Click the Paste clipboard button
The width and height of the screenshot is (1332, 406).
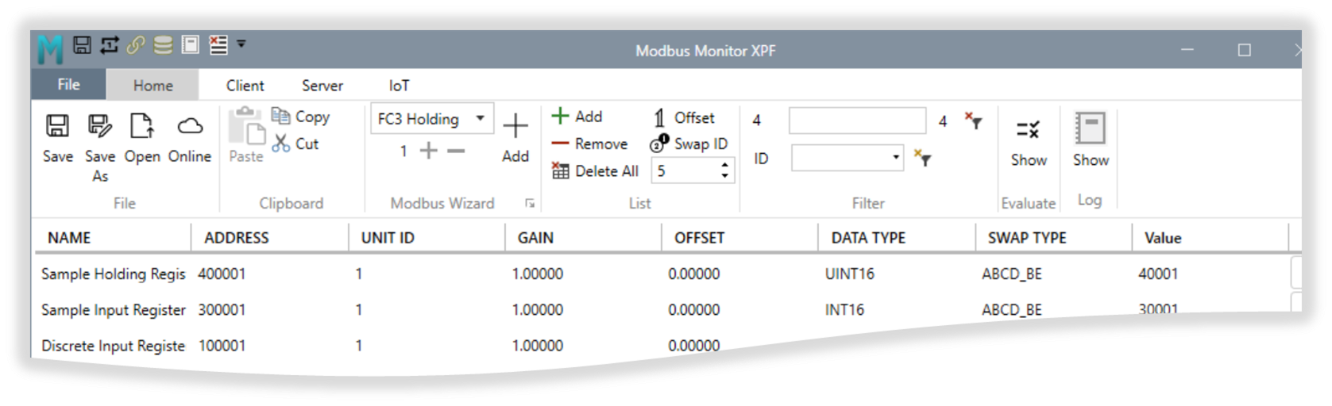click(x=246, y=136)
